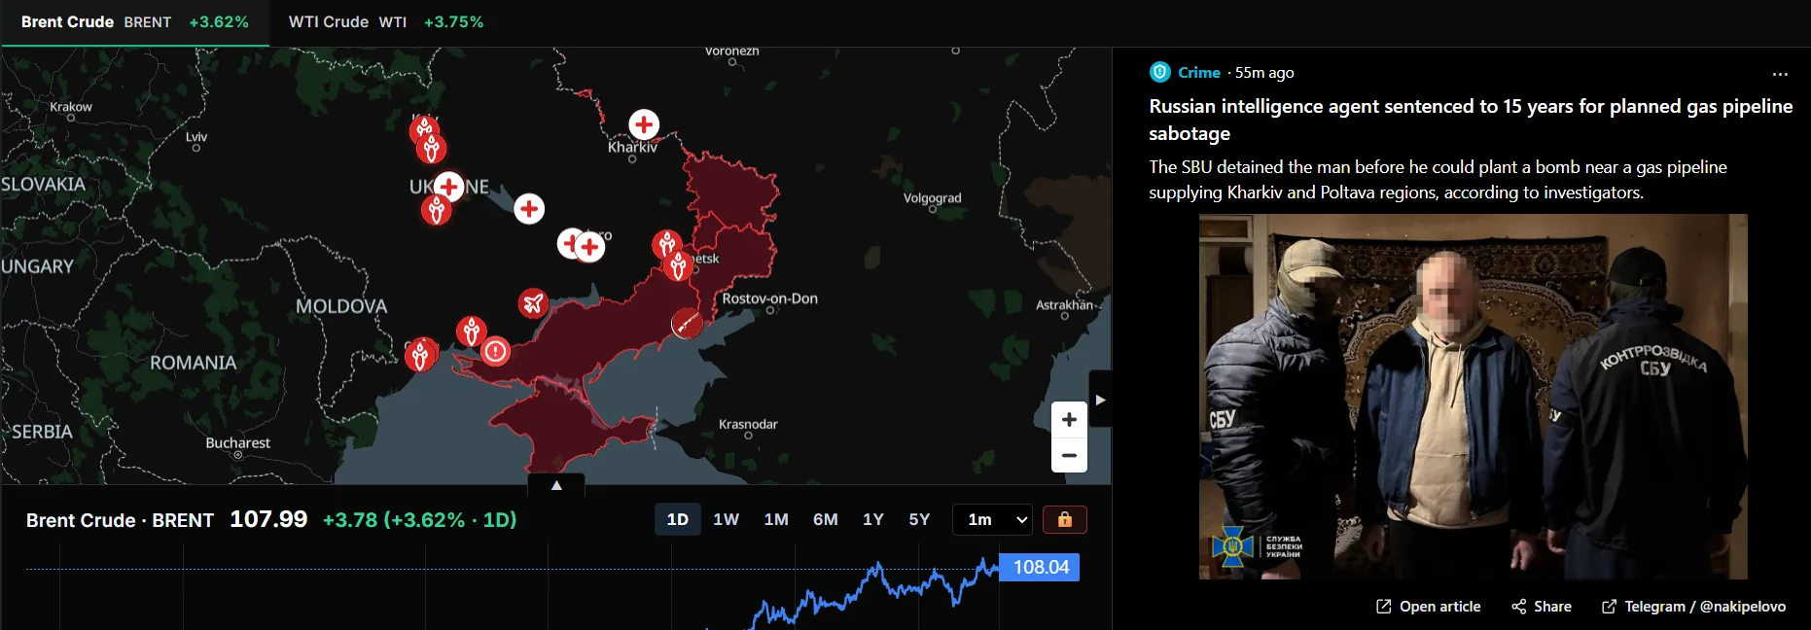This screenshot has width=1811, height=630.
Task: Click the medical cross marker over the UKRAINE label
Action: click(x=448, y=186)
